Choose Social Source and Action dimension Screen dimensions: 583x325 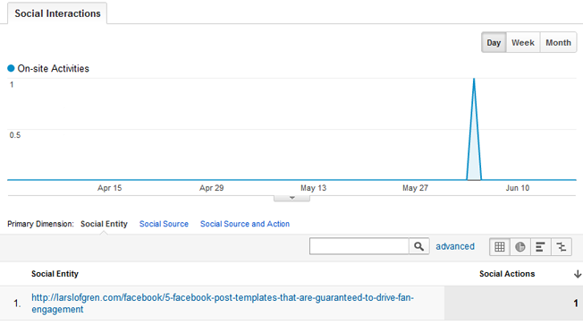(245, 224)
